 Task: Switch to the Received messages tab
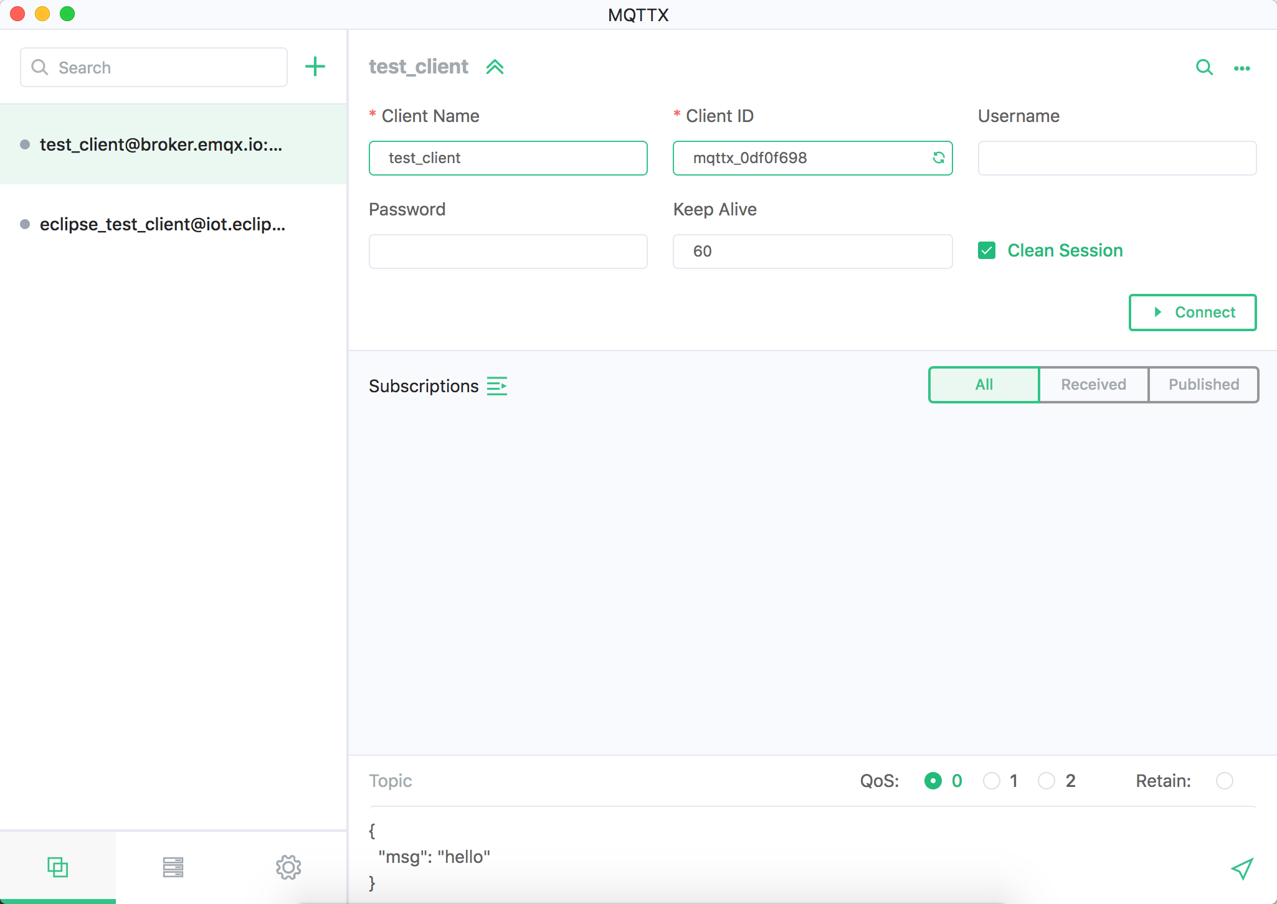(x=1094, y=384)
